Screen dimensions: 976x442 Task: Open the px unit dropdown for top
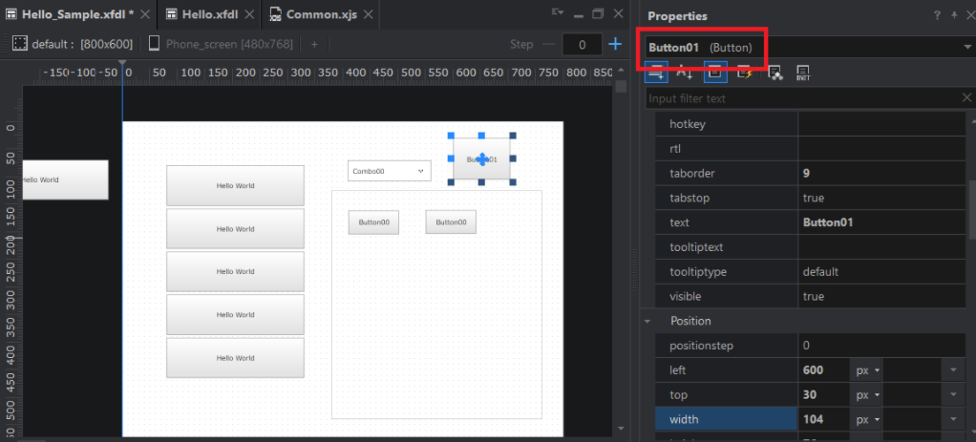[867, 394]
